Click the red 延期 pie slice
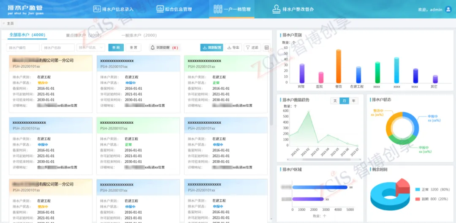Viewport: 456px width, 223px height. coord(403,187)
